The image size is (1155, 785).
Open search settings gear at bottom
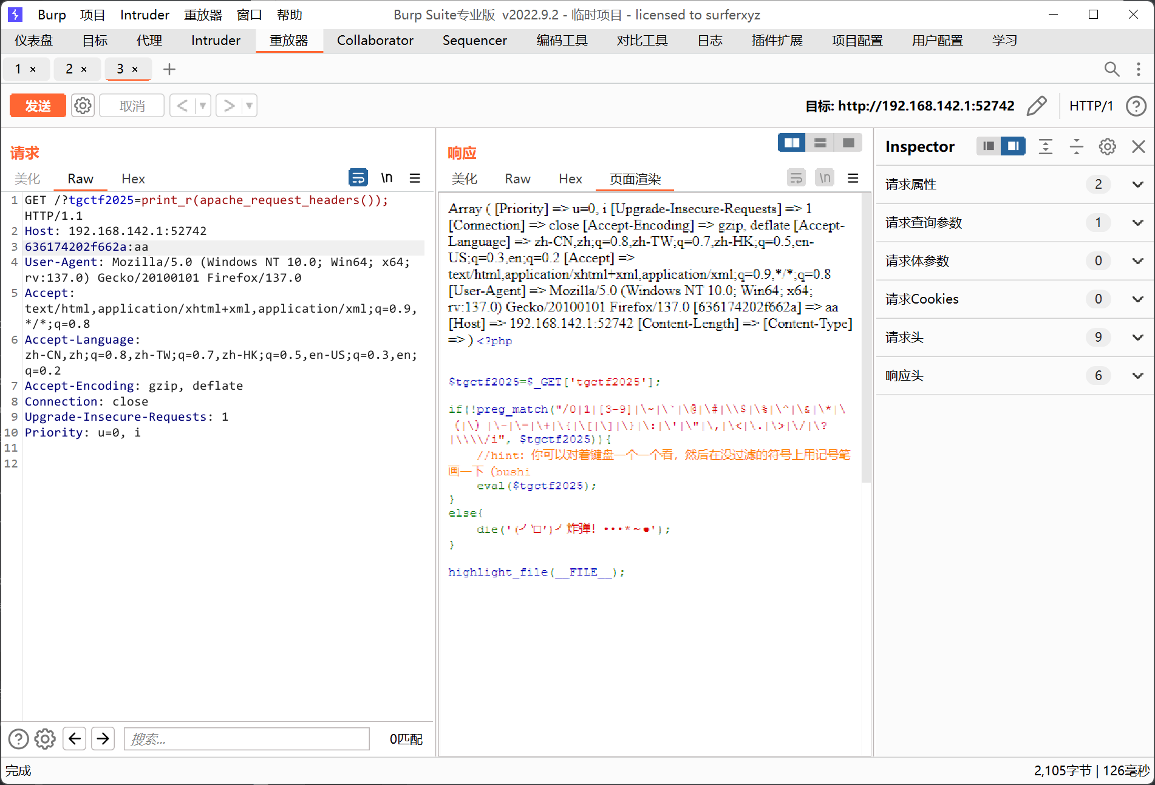coord(45,738)
